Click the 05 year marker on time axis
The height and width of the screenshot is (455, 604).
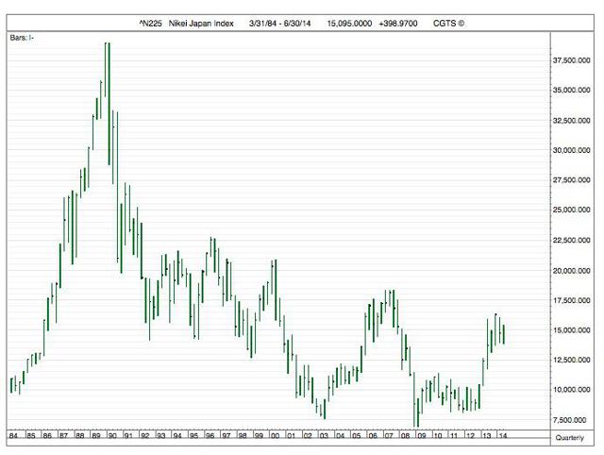click(x=357, y=436)
